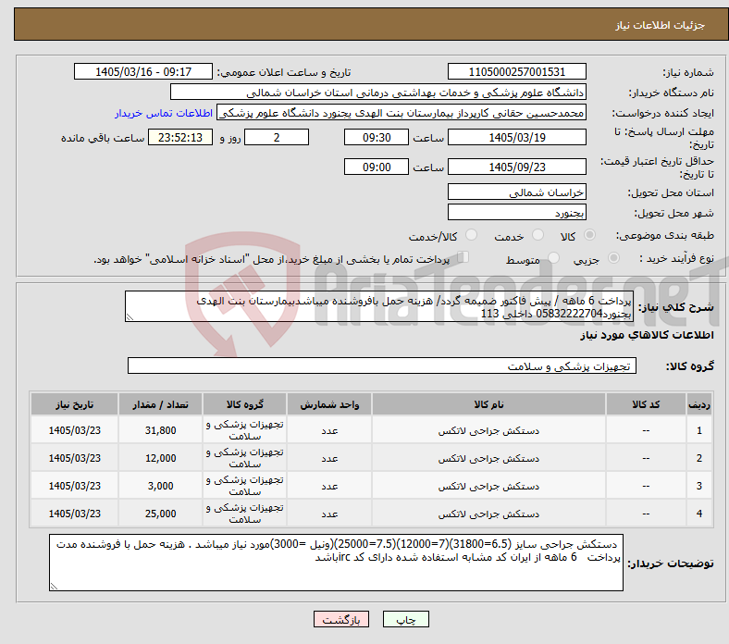
Task: Click the بازگشت back button
Action: point(341,619)
